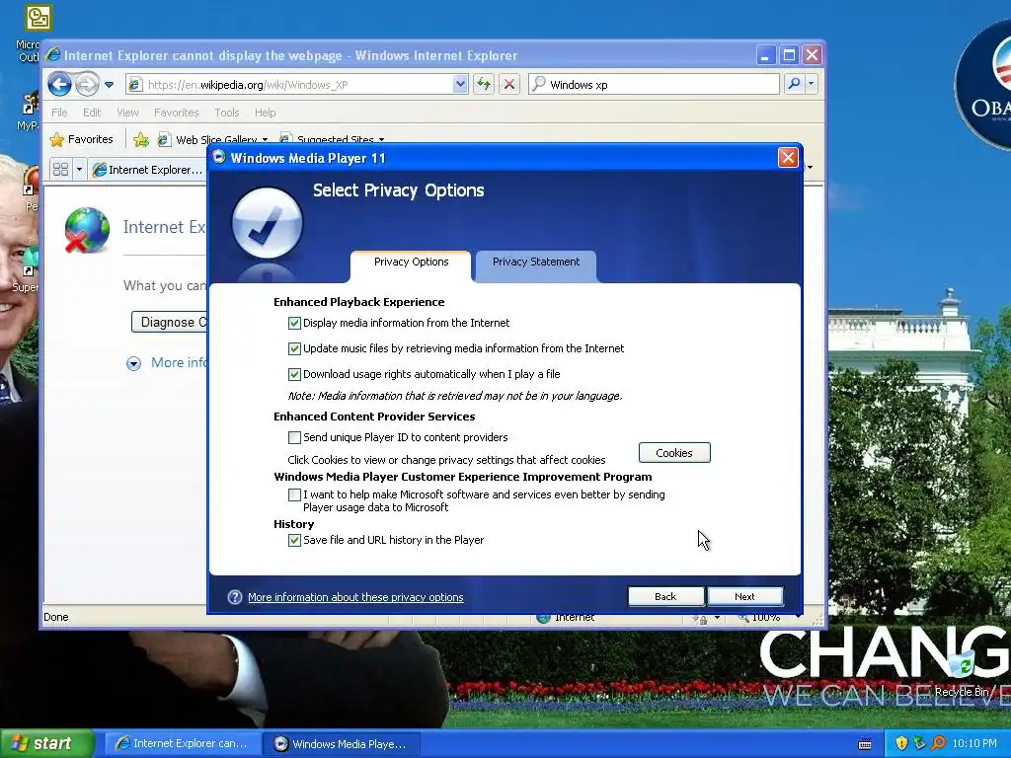Click the Internet zone globe in status bar
Image resolution: width=1011 pixels, height=758 pixels.
(x=544, y=618)
